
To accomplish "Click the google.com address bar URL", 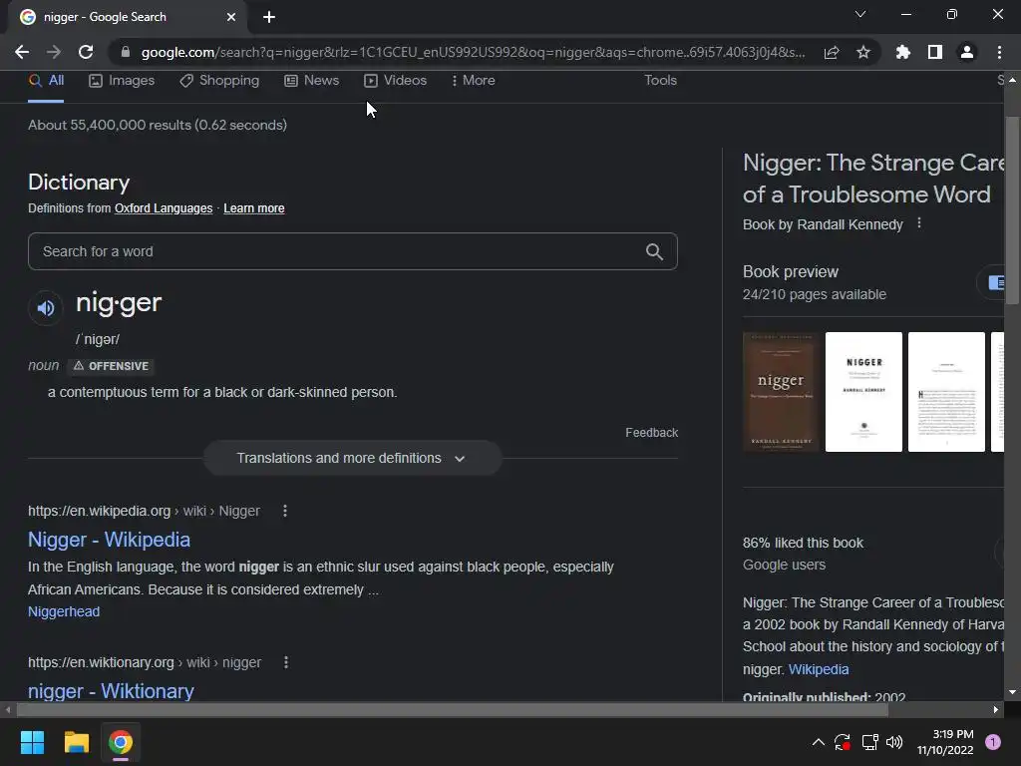I will (473, 52).
